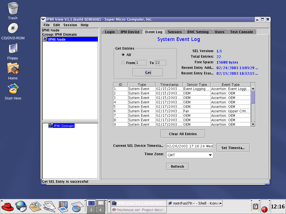Click the '15680 bytes' free space value
Viewport: 286px width, 214px height.
[227, 62]
